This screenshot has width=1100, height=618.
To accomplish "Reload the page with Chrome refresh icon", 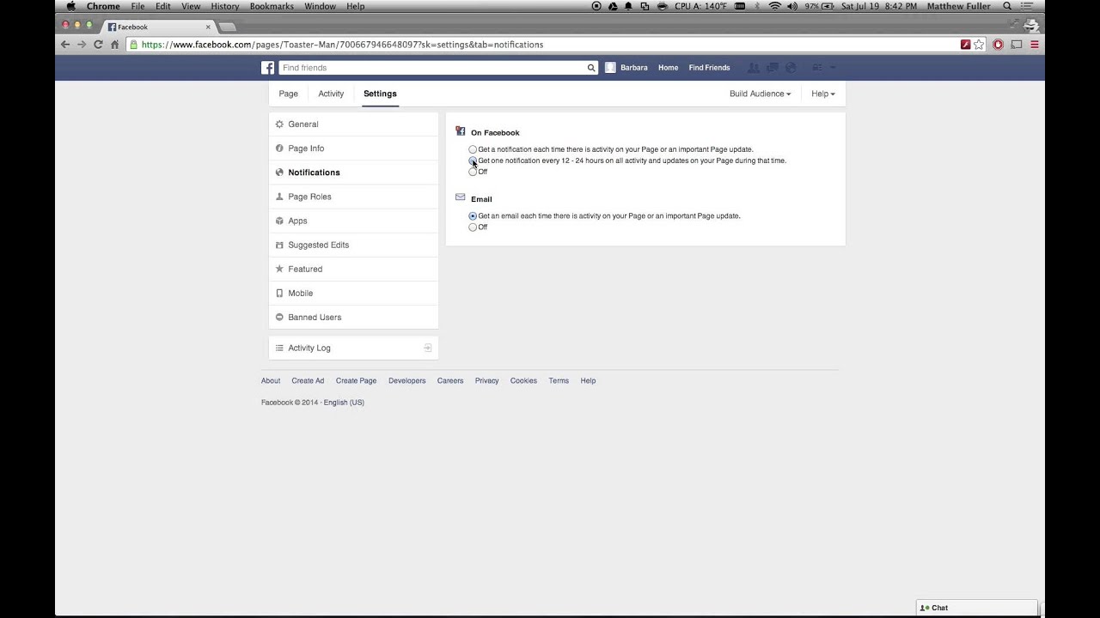I will click(x=98, y=45).
